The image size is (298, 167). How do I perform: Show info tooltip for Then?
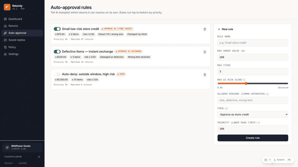point(226,109)
